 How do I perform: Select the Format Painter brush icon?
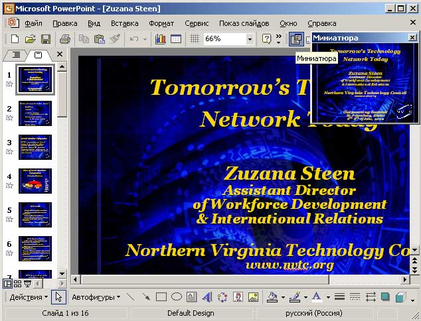(x=114, y=39)
